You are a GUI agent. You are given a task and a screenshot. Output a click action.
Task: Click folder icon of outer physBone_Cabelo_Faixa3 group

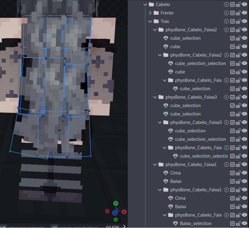pyautogui.click(x=161, y=97)
